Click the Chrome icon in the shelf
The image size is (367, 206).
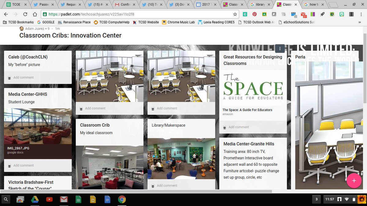122,200
